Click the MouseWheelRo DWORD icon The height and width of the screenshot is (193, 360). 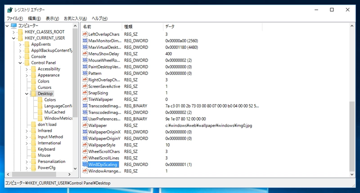coord(85,60)
